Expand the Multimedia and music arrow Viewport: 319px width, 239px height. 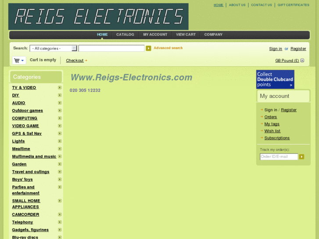point(60,157)
